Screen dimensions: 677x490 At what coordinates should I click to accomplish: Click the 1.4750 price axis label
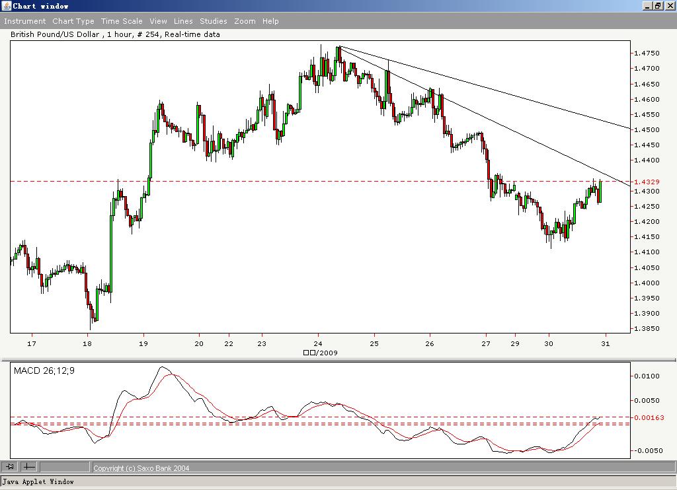pos(647,53)
